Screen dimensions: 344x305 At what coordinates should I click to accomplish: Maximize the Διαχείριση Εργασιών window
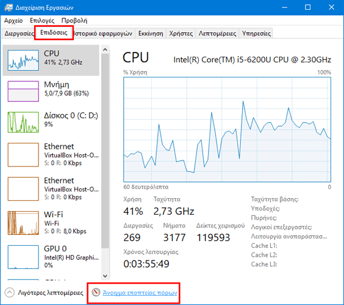coord(308,7)
